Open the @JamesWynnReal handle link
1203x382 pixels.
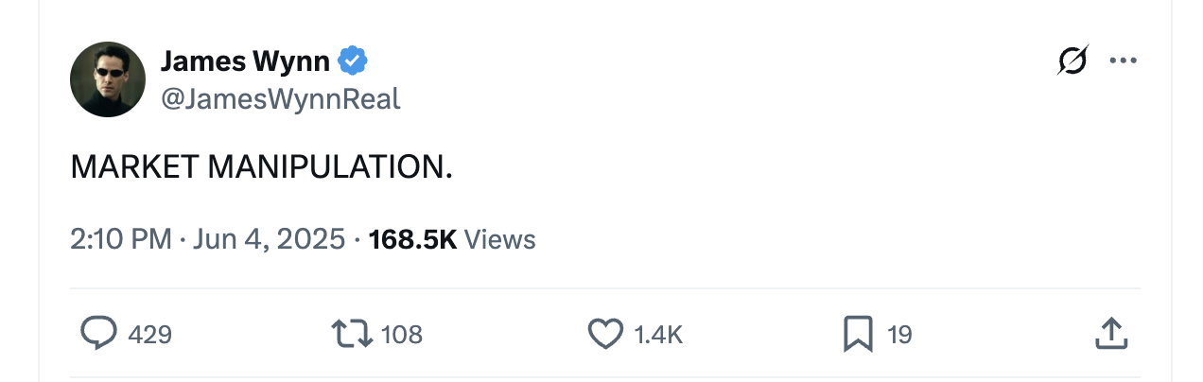281,98
